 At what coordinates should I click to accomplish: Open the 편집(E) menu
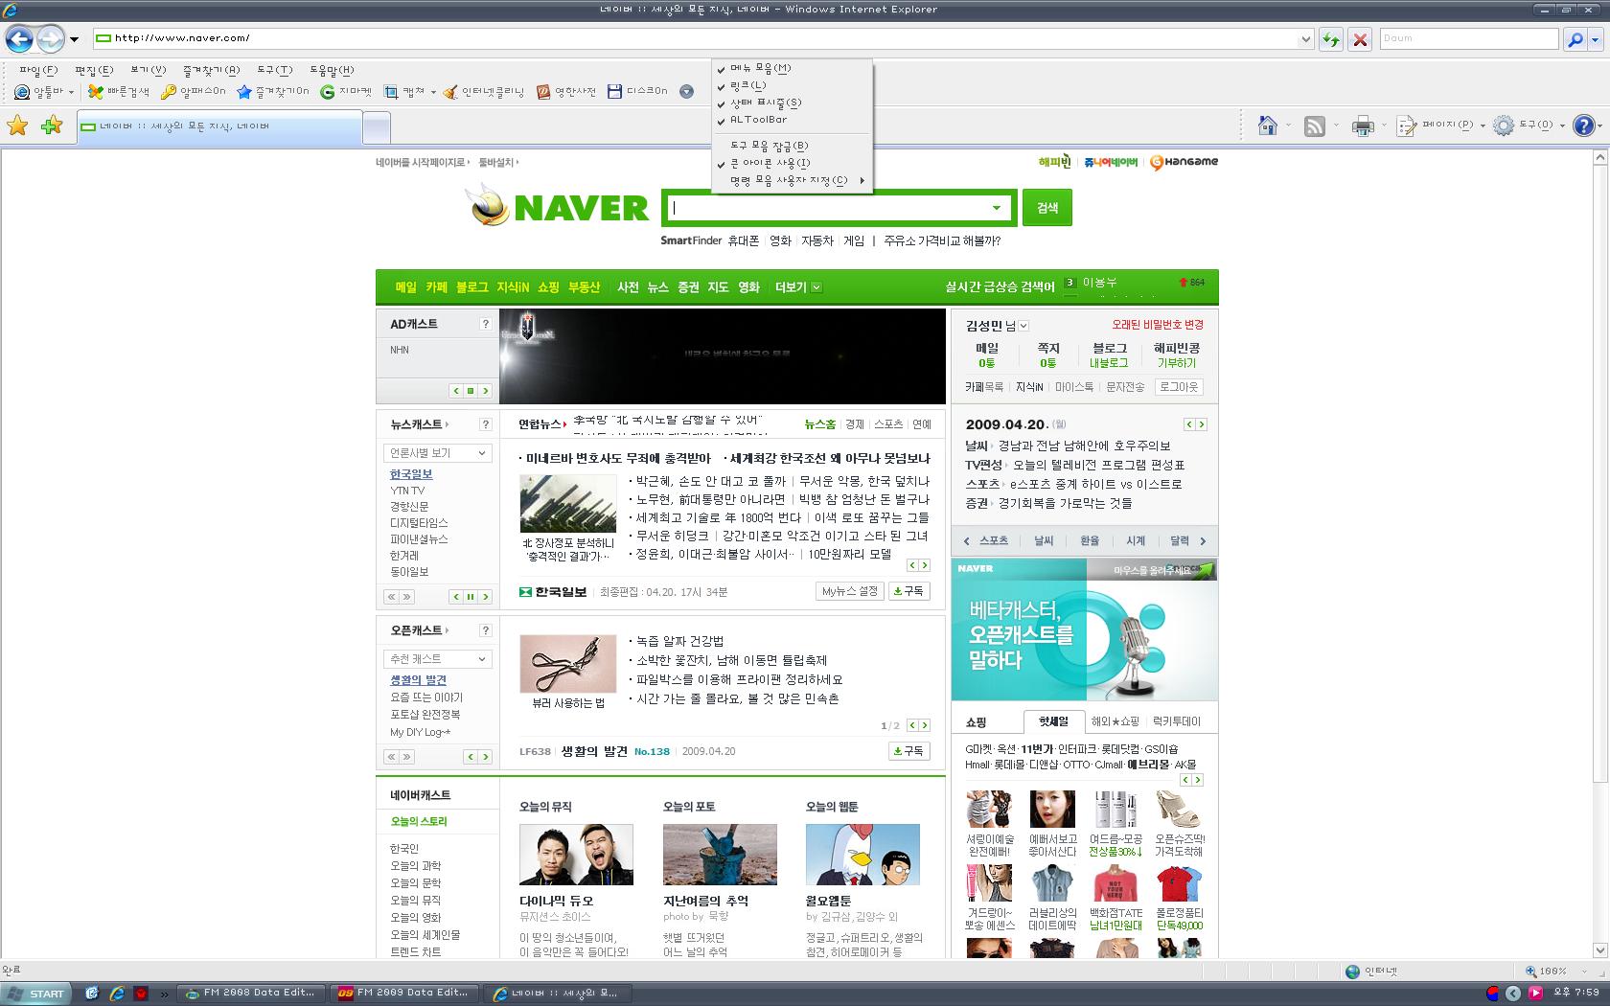(94, 70)
